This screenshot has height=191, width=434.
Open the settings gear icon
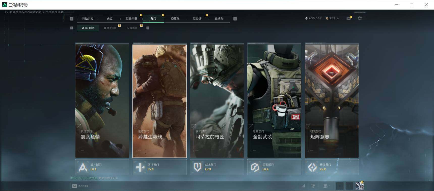click(360, 18)
